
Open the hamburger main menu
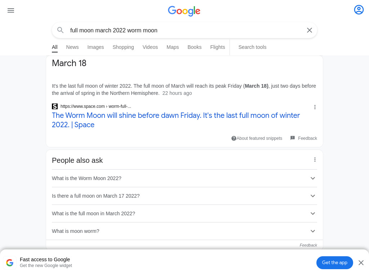tap(11, 10)
